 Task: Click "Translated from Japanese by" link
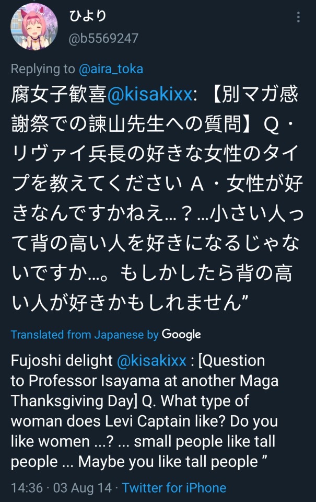pyautogui.click(x=85, y=335)
